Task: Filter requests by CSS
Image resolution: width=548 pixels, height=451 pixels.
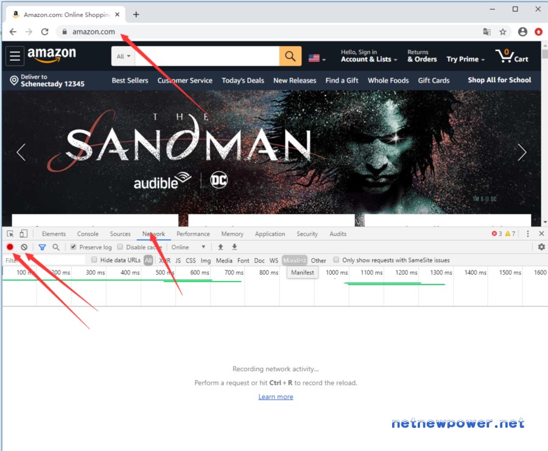Action: (191, 261)
